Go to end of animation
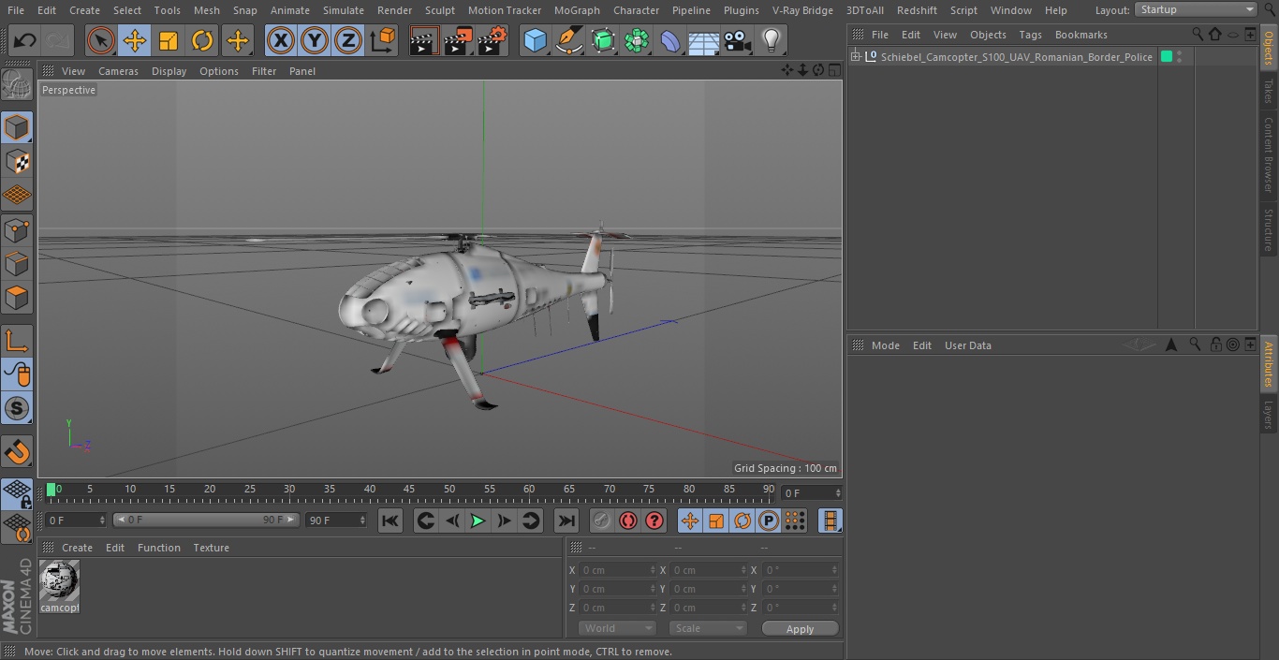The width and height of the screenshot is (1279, 660). coord(566,521)
